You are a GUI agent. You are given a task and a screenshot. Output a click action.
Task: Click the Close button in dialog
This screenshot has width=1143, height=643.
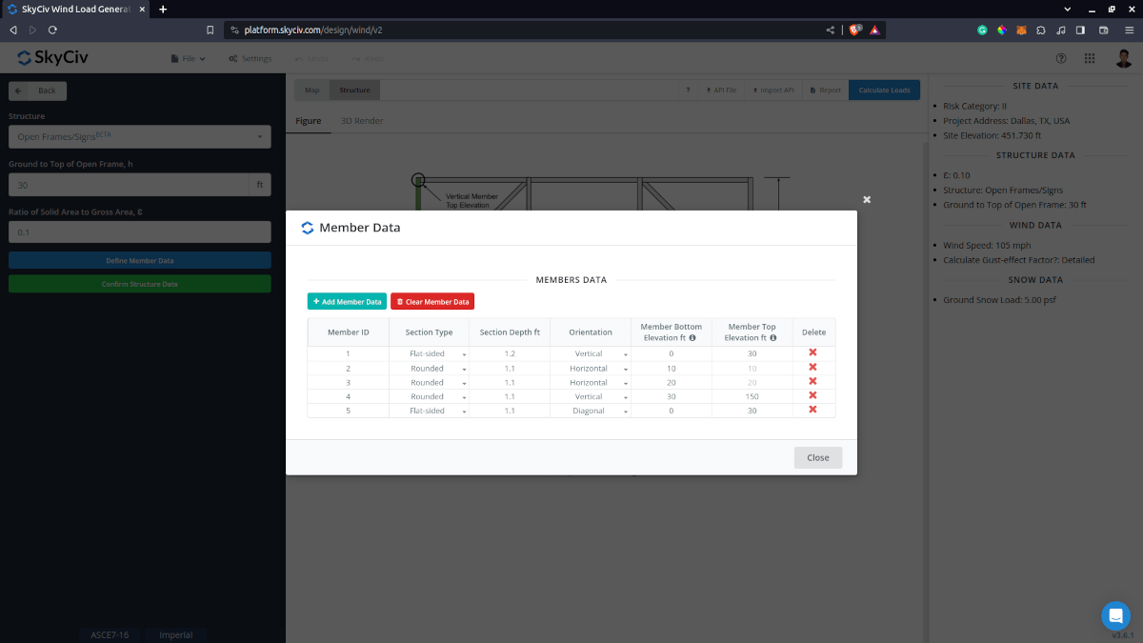coord(818,457)
